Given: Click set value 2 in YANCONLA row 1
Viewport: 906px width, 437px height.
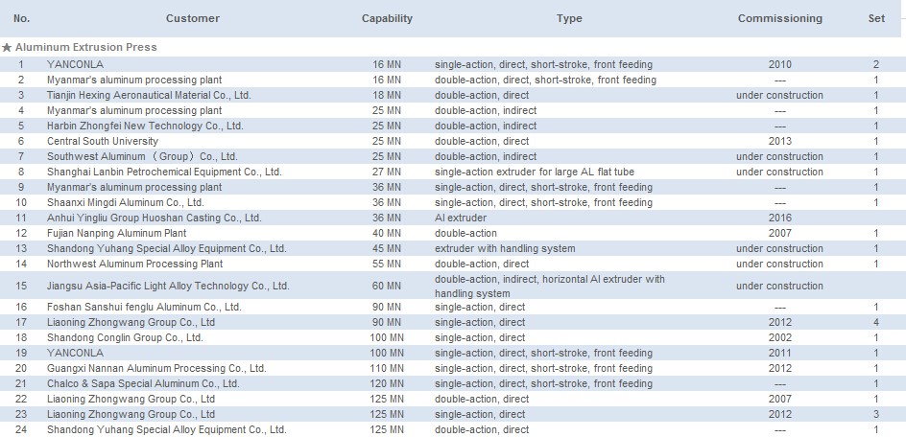Looking at the screenshot, I should click(876, 64).
